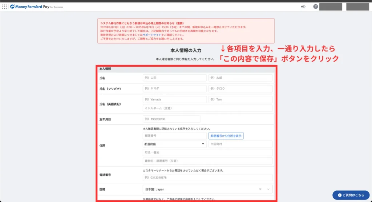Screen dimensions: 372x202
Task: Click the 郵便番号から住所を表示 button
Action: [226, 136]
